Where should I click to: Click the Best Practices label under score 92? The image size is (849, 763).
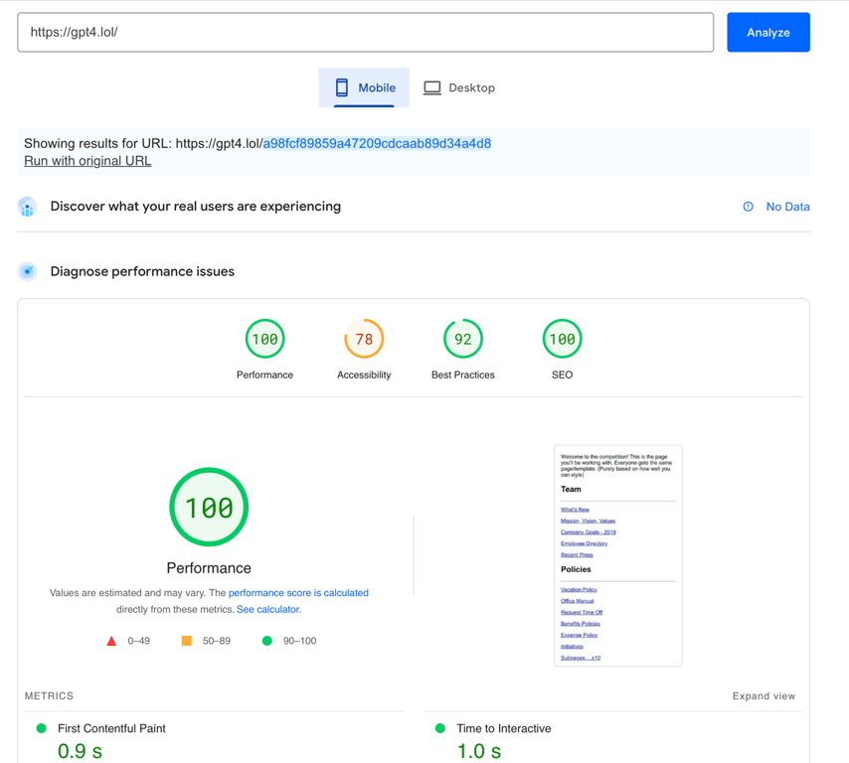coord(463,375)
